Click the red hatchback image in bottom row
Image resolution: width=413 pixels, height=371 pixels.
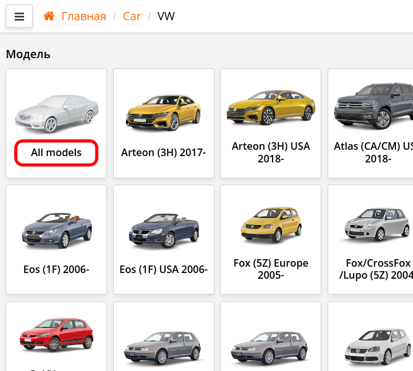pyautogui.click(x=56, y=335)
